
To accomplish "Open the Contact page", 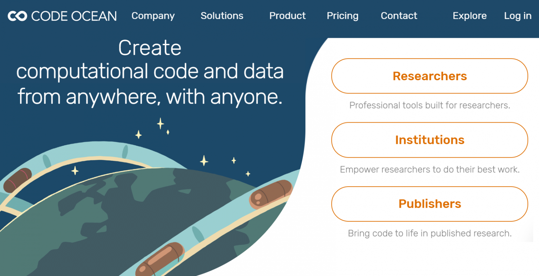I will click(399, 16).
